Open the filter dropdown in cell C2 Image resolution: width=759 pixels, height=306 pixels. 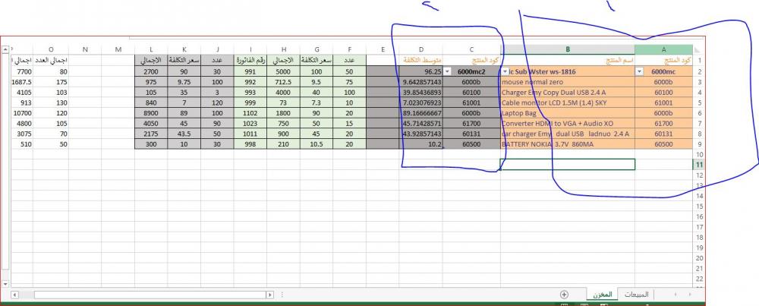point(447,71)
